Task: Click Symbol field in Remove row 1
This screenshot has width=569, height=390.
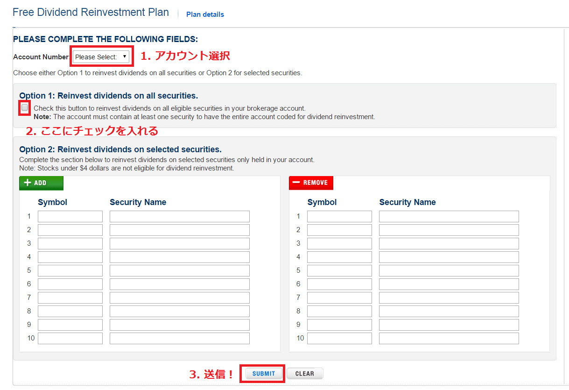Action: tap(339, 216)
